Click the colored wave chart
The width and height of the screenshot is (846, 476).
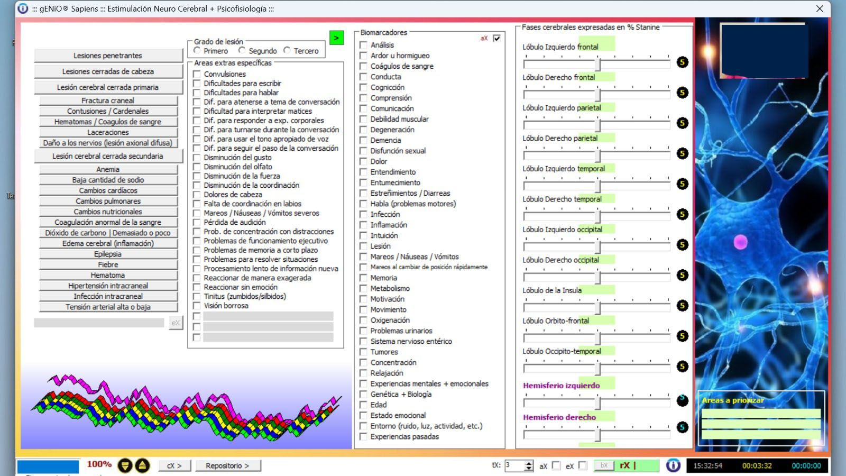point(186,407)
